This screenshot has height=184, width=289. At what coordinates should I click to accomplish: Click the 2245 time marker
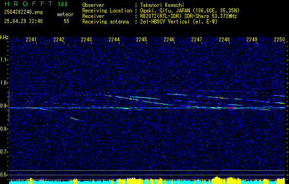pyautogui.click(x=142, y=39)
